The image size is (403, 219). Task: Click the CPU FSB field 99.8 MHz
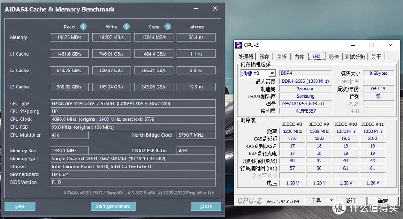132,127
